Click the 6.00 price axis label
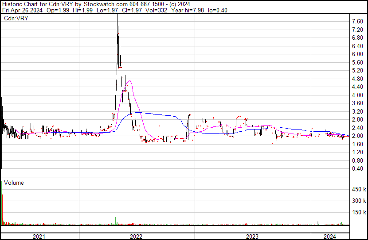Image resolution: width=368 pixels, height=240 pixels. click(357, 54)
